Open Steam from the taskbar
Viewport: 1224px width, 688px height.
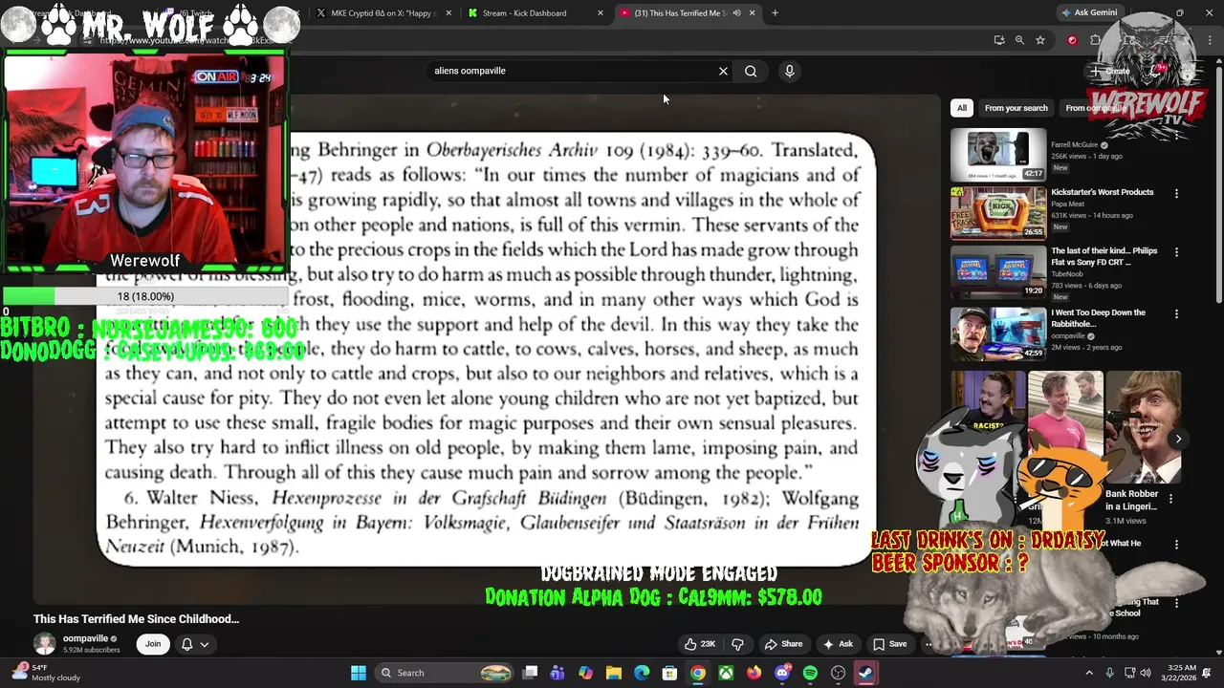pyautogui.click(x=866, y=673)
